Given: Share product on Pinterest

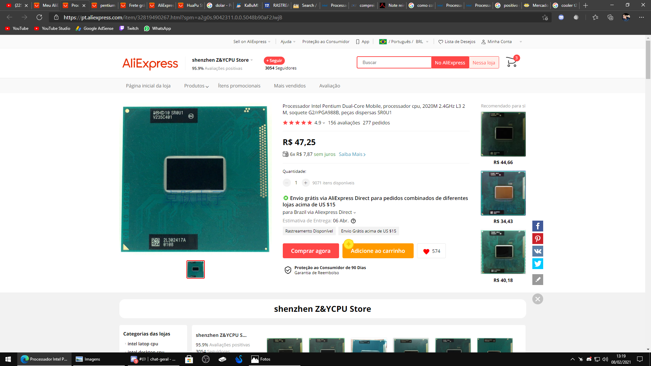Looking at the screenshot, I should tap(538, 239).
